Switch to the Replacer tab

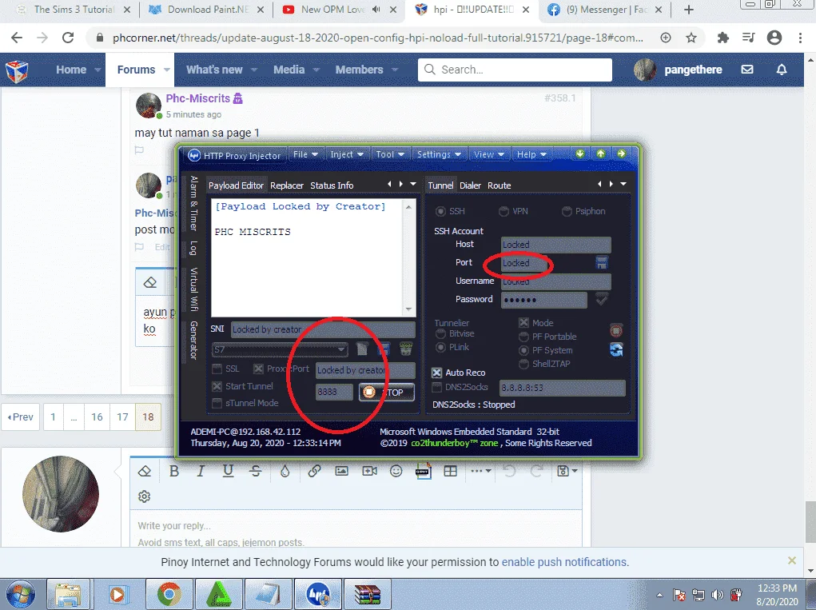pos(287,185)
